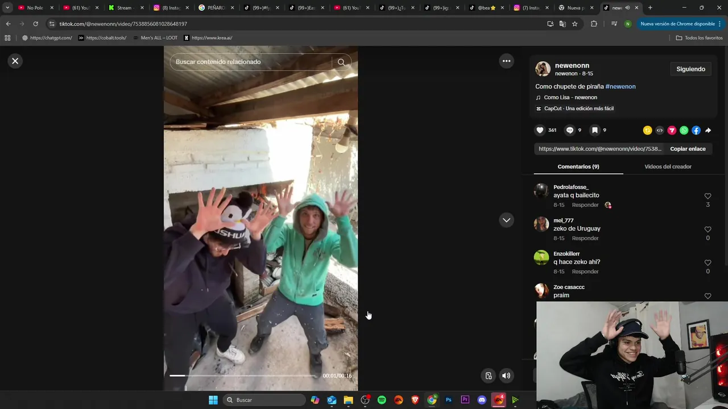Click the video link URL field
The width and height of the screenshot is (728, 409).
pos(599,149)
